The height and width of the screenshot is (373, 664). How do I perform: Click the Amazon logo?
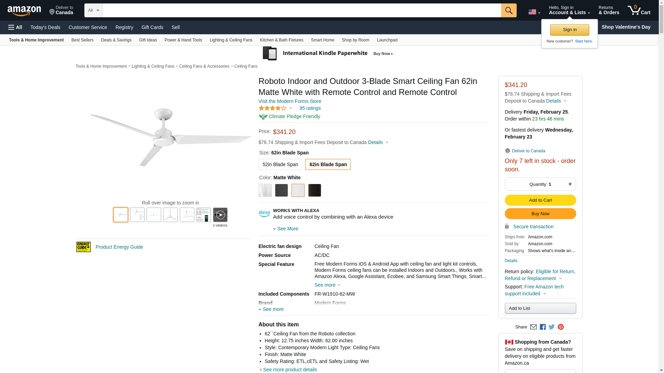coord(24,11)
